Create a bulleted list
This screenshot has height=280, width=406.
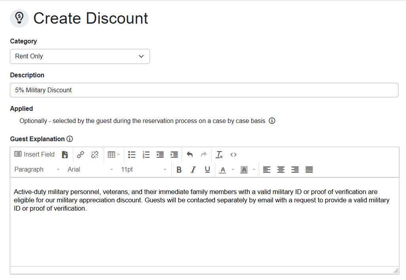(x=132, y=155)
